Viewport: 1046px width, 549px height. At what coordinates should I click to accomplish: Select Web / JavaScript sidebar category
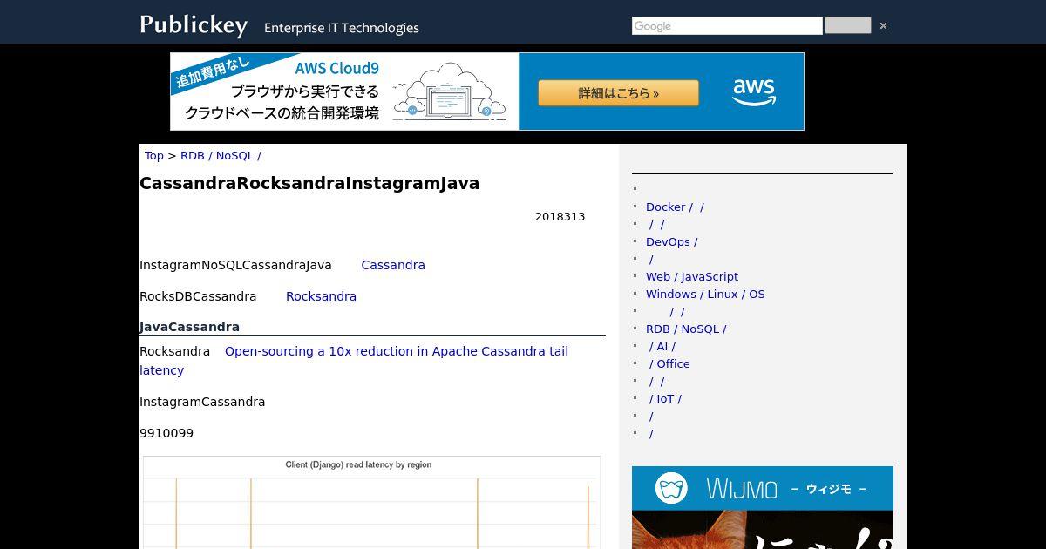[692, 276]
